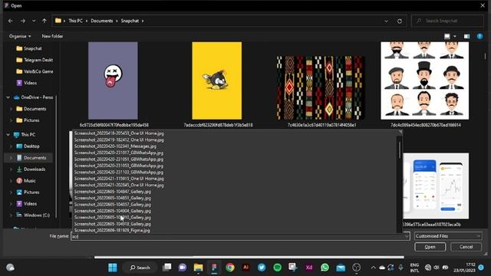The height and width of the screenshot is (276, 491).
Task: Open recent locations chevron beside forward arrow
Action: click(x=34, y=21)
